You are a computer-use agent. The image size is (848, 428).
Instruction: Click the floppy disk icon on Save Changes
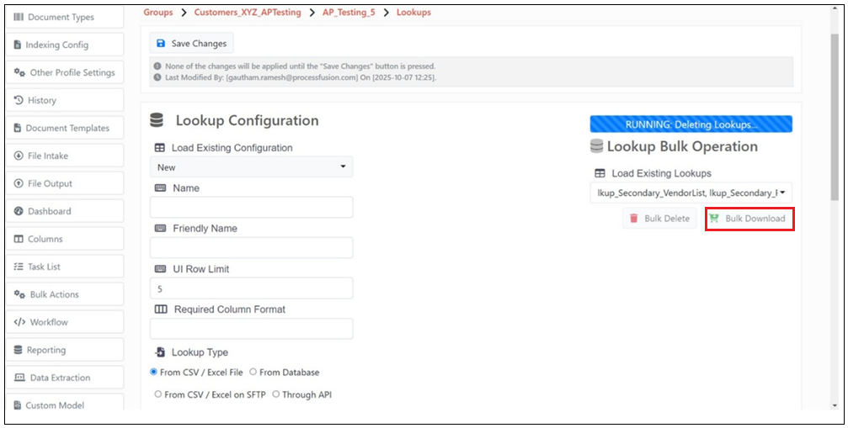click(x=161, y=44)
